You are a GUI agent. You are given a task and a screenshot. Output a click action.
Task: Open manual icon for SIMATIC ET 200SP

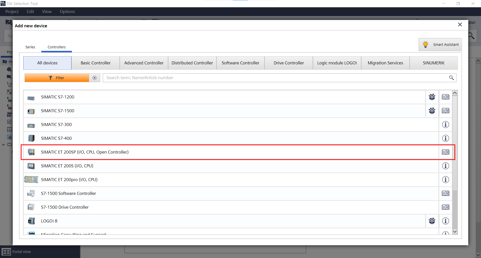445,152
